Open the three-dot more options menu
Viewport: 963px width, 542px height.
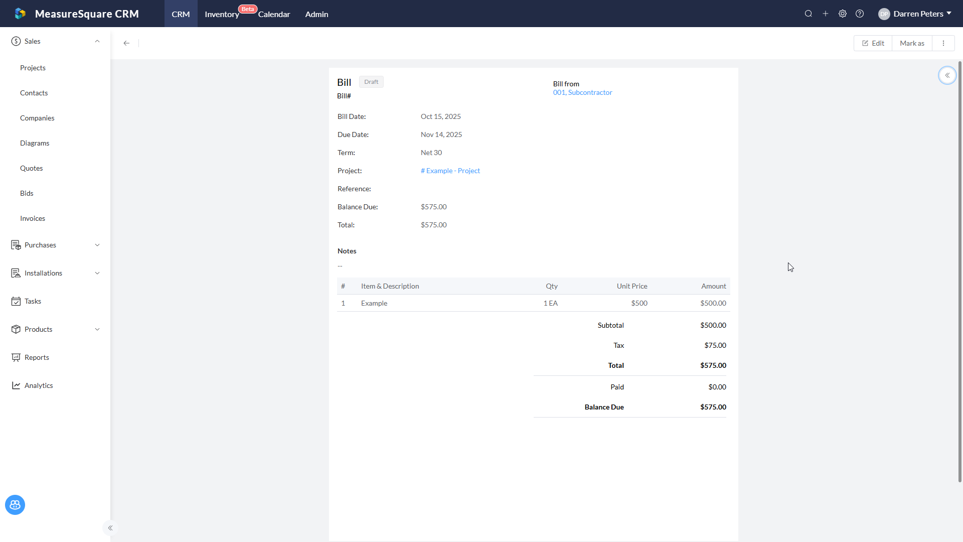pos(943,43)
